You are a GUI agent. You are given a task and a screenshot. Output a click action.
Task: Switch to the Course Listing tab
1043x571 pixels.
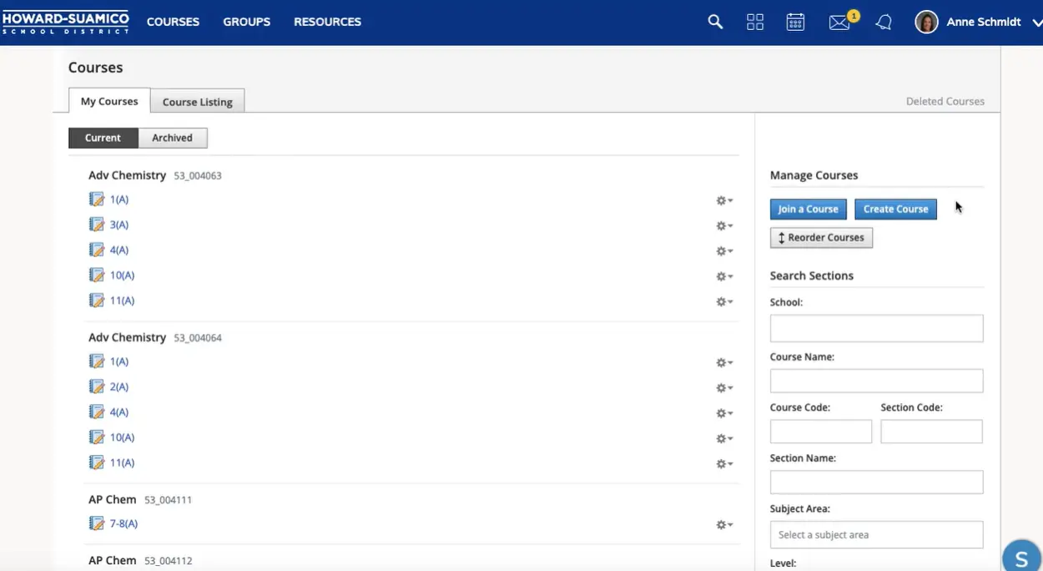click(x=197, y=102)
